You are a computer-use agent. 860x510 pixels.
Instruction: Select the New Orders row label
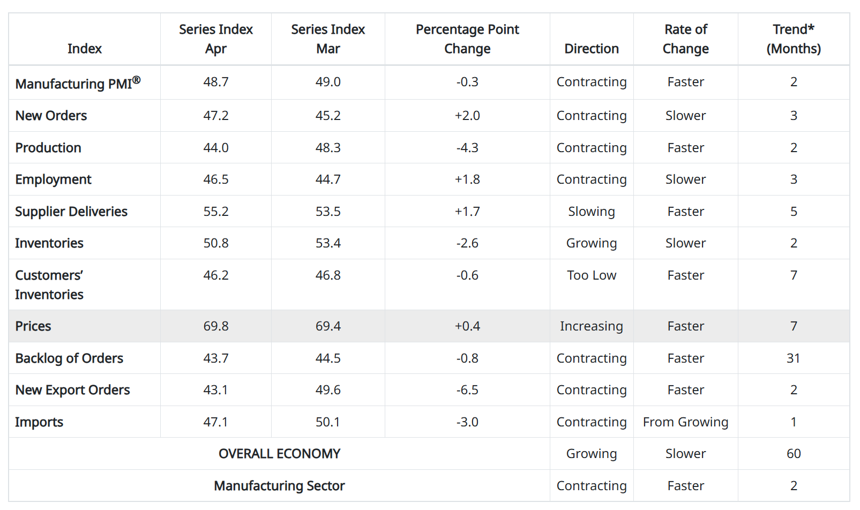(51, 116)
